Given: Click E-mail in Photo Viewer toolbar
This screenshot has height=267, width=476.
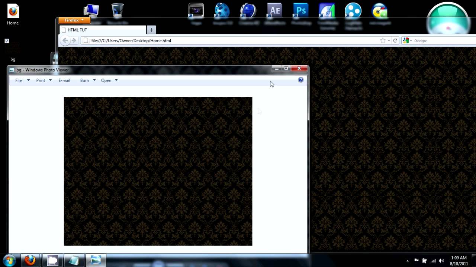Looking at the screenshot, I should (x=64, y=80).
